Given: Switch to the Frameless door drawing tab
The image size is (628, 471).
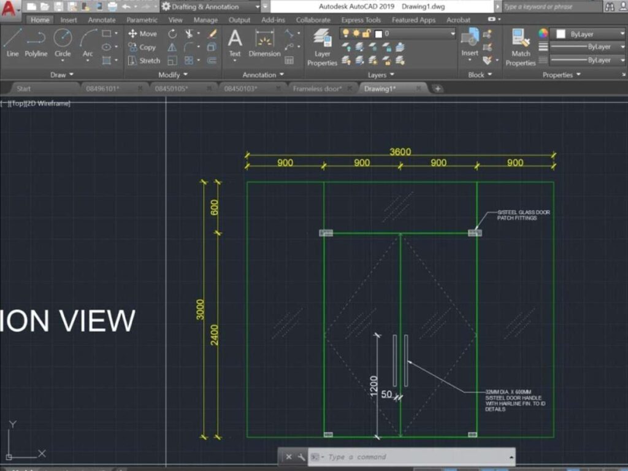Looking at the screenshot, I should (317, 88).
